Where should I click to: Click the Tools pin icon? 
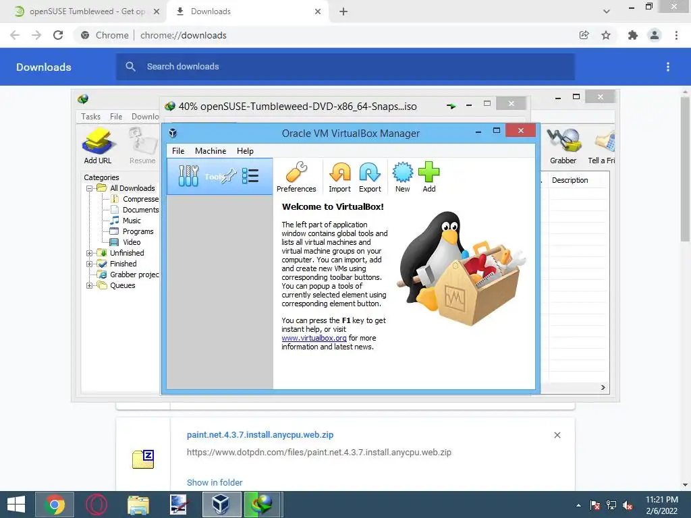(229, 176)
